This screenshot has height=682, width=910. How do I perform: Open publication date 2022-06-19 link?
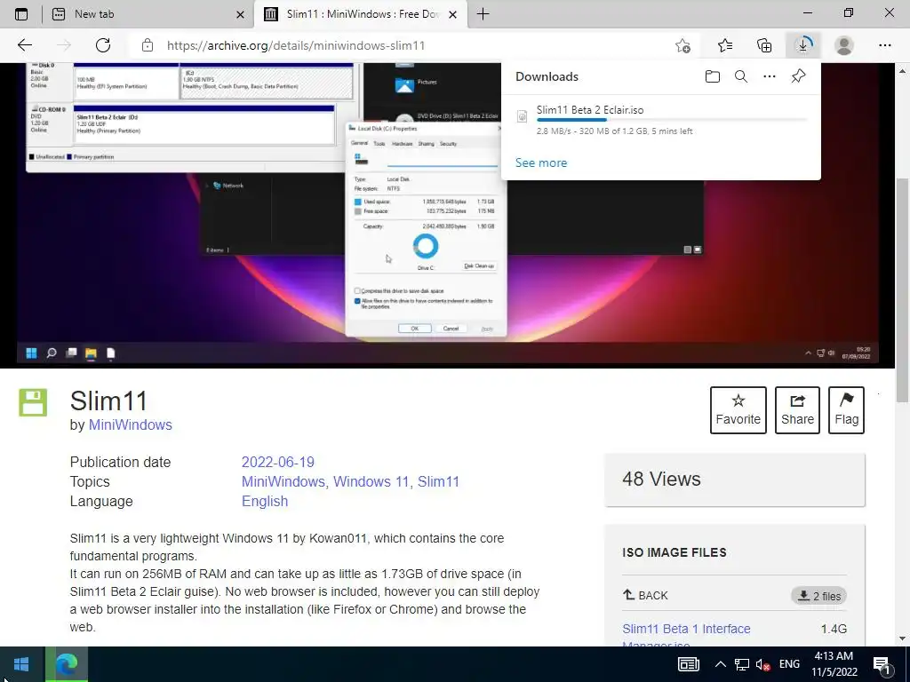[x=277, y=462]
